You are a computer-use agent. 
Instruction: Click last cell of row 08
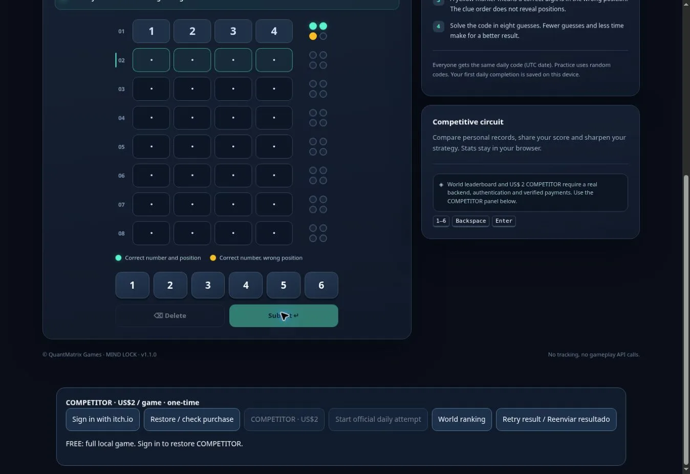click(274, 233)
